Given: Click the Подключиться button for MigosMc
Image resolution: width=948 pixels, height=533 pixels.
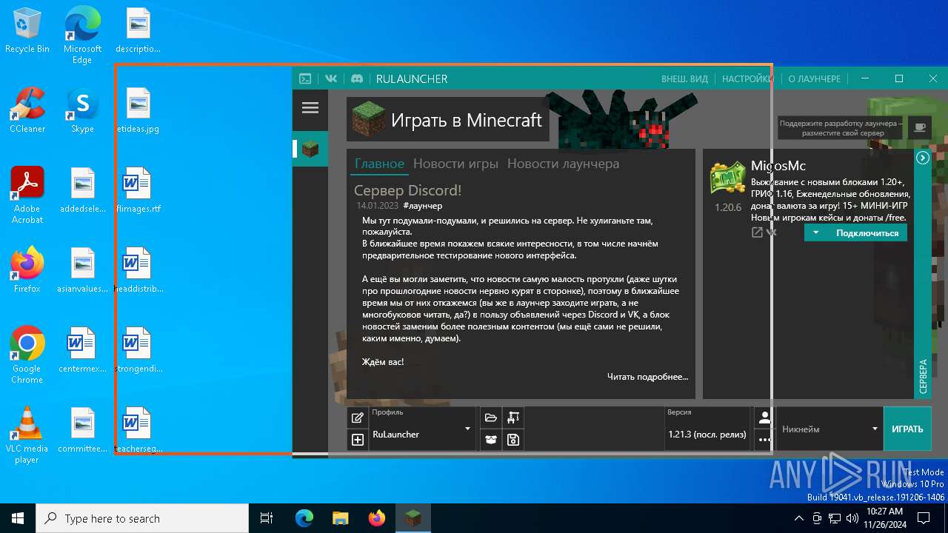Looking at the screenshot, I should click(x=867, y=232).
